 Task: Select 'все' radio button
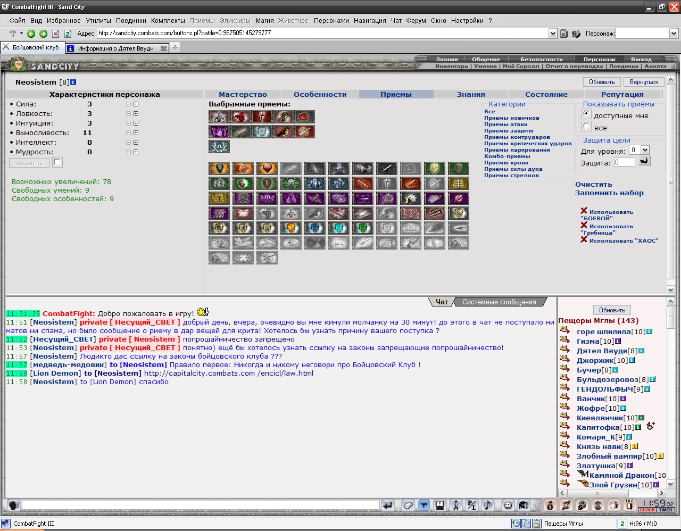[x=586, y=126]
